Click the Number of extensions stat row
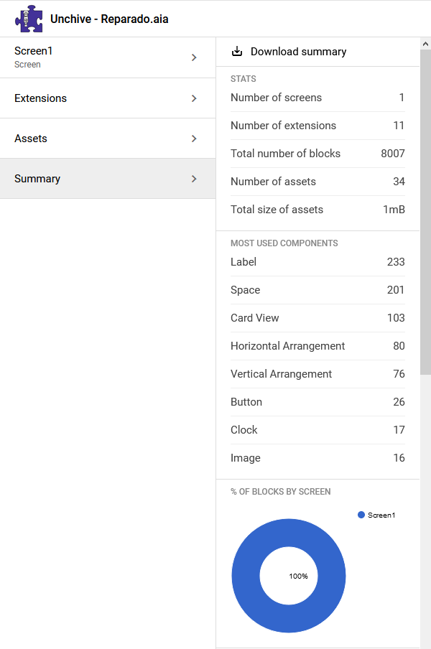431x649 pixels. 318,126
